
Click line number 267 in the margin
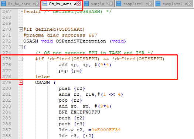pyautogui.click(x=7, y=11)
